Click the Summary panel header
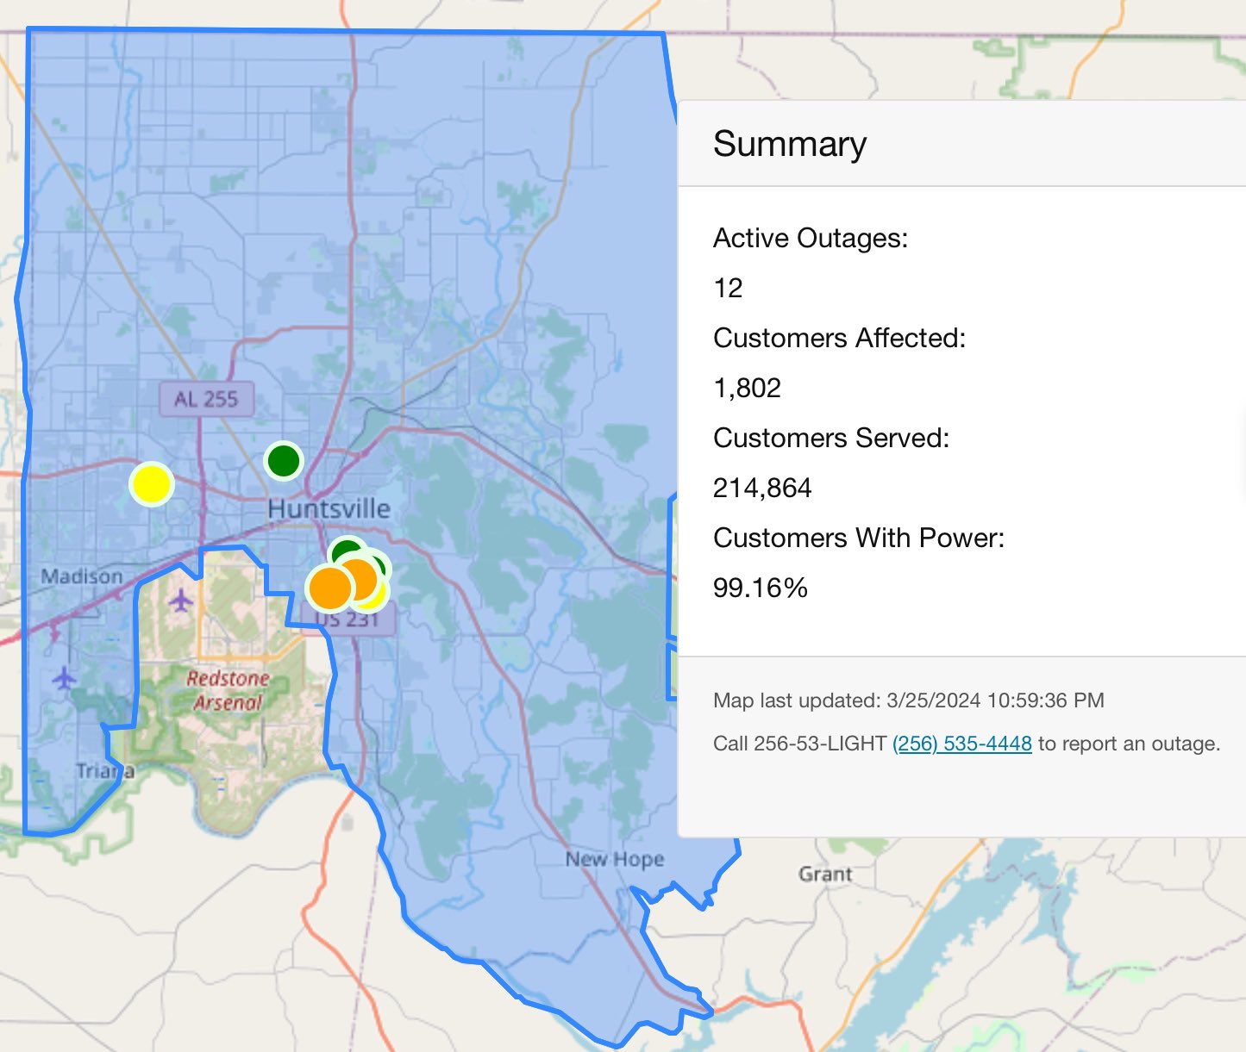The width and height of the screenshot is (1246, 1052). click(961, 143)
